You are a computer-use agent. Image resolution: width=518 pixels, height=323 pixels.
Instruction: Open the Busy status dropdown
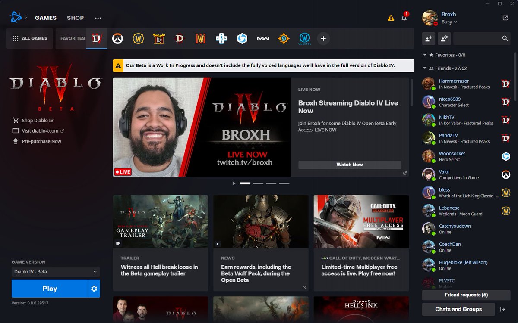(449, 22)
